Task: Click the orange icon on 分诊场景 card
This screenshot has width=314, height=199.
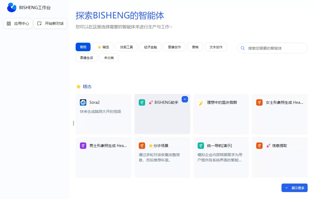Action: [142, 146]
